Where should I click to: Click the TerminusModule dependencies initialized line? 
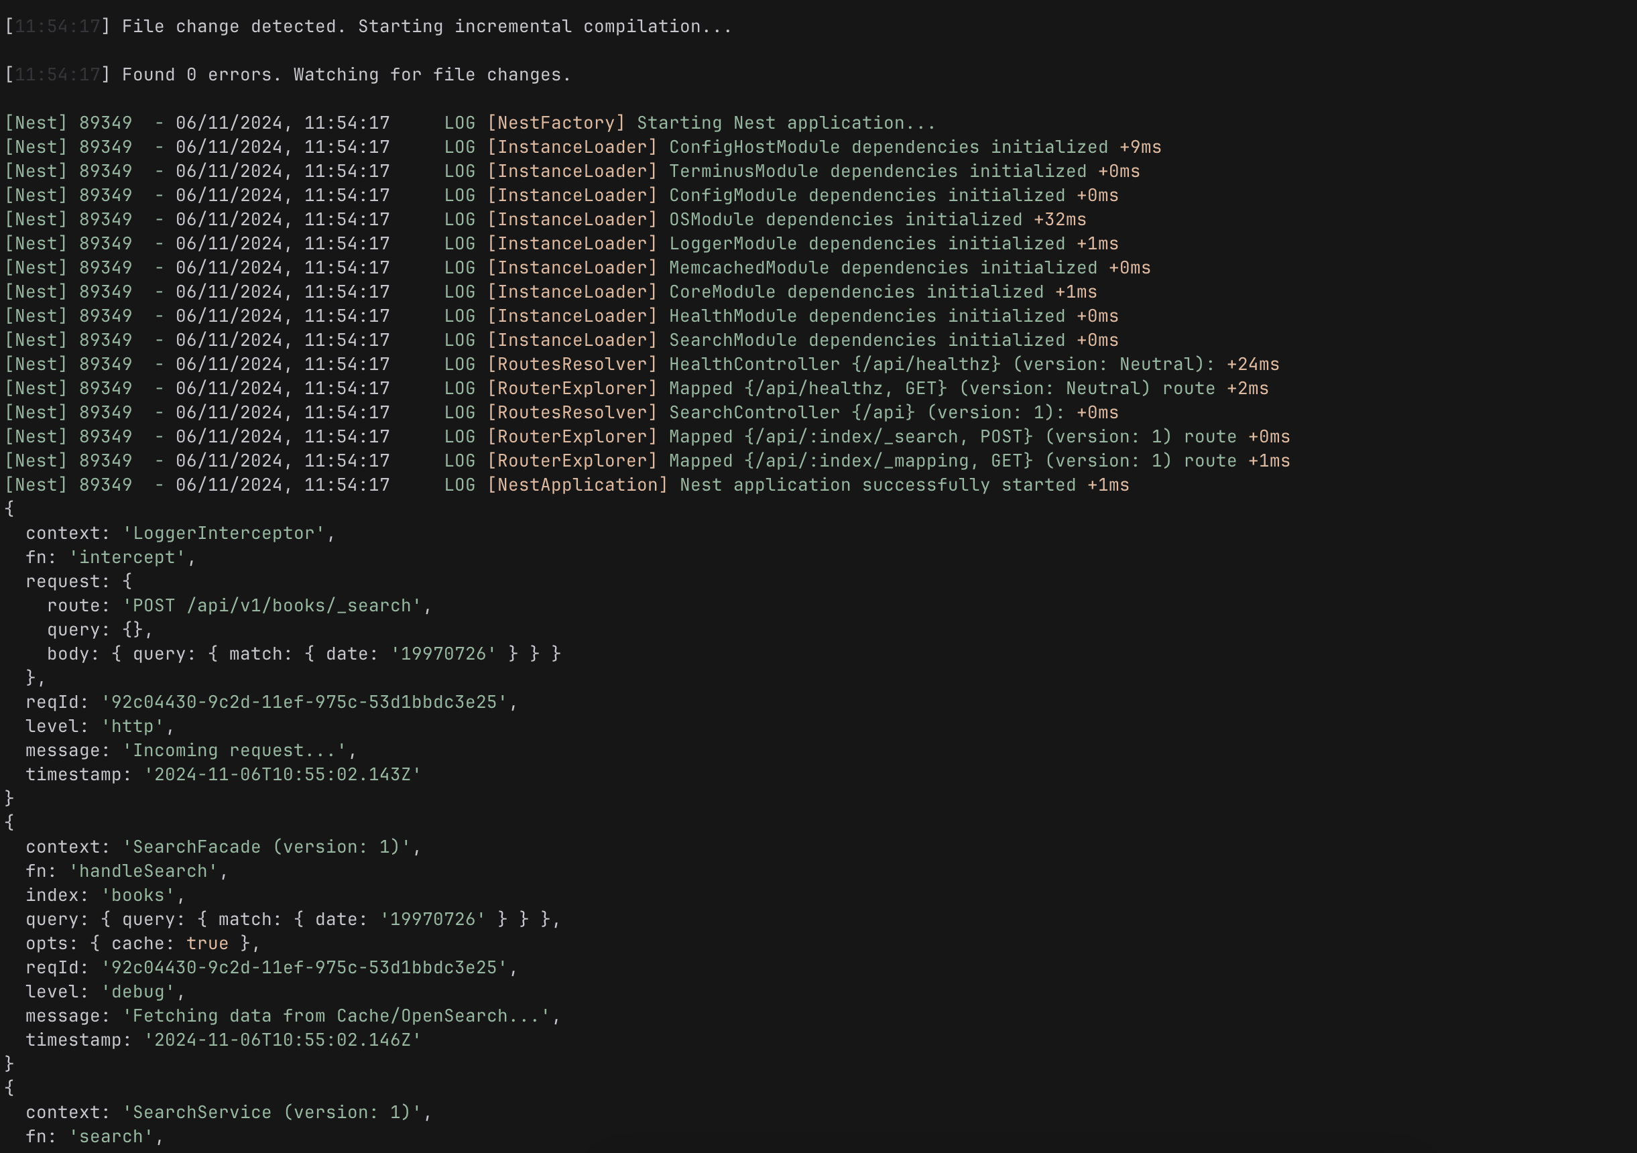[572, 172]
